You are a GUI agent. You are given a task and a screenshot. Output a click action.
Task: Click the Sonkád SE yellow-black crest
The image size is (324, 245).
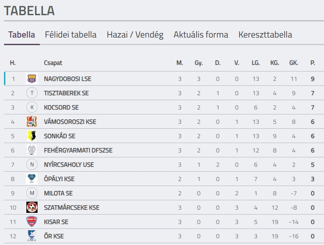pyautogui.click(x=32, y=136)
